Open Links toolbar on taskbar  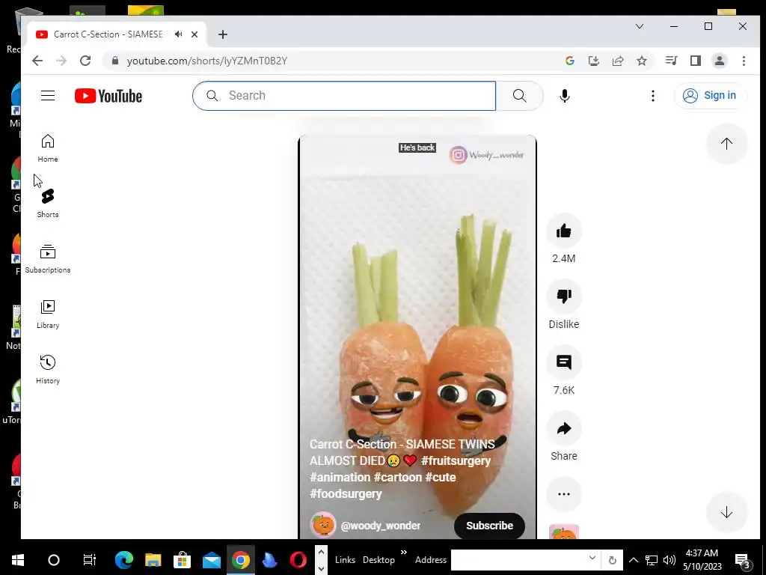pos(345,560)
